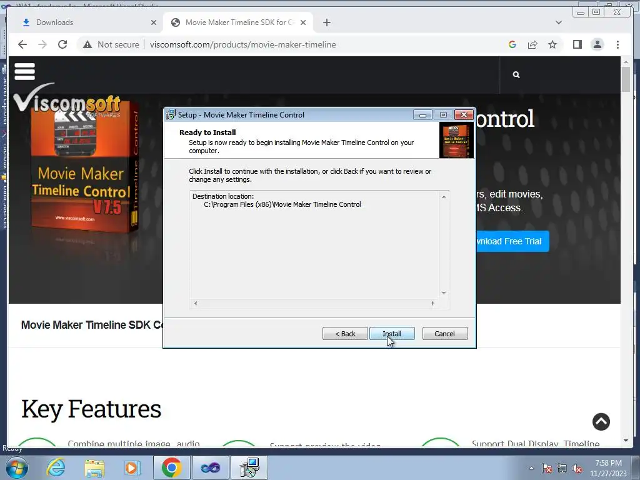The height and width of the screenshot is (480, 640).
Task: Open a new Chrome tab
Action: pyautogui.click(x=326, y=22)
